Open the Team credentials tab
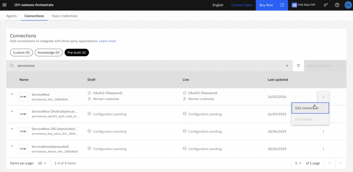 tap(64, 16)
